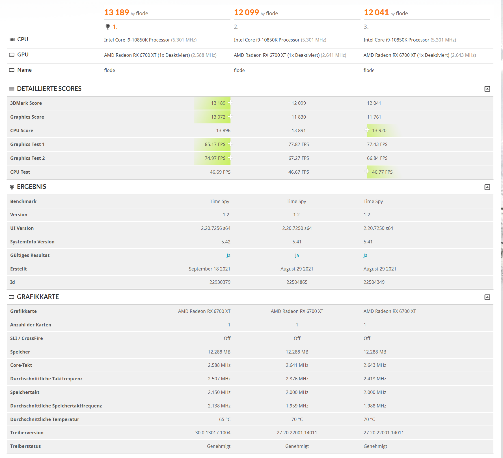Viewport: 503px width, 458px height.
Task: Click the plus marker on 46.77 FPS
Action: coord(367,171)
